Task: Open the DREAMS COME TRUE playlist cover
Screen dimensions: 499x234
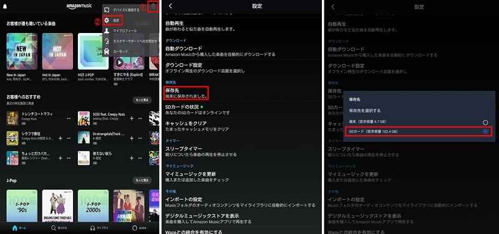Action: (57, 205)
